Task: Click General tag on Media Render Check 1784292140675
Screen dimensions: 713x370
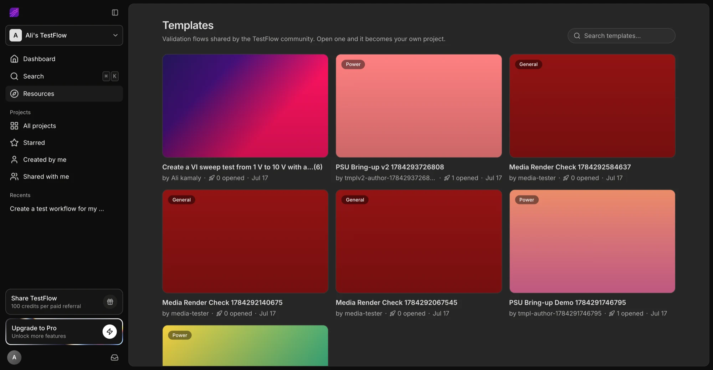Action: [181, 200]
